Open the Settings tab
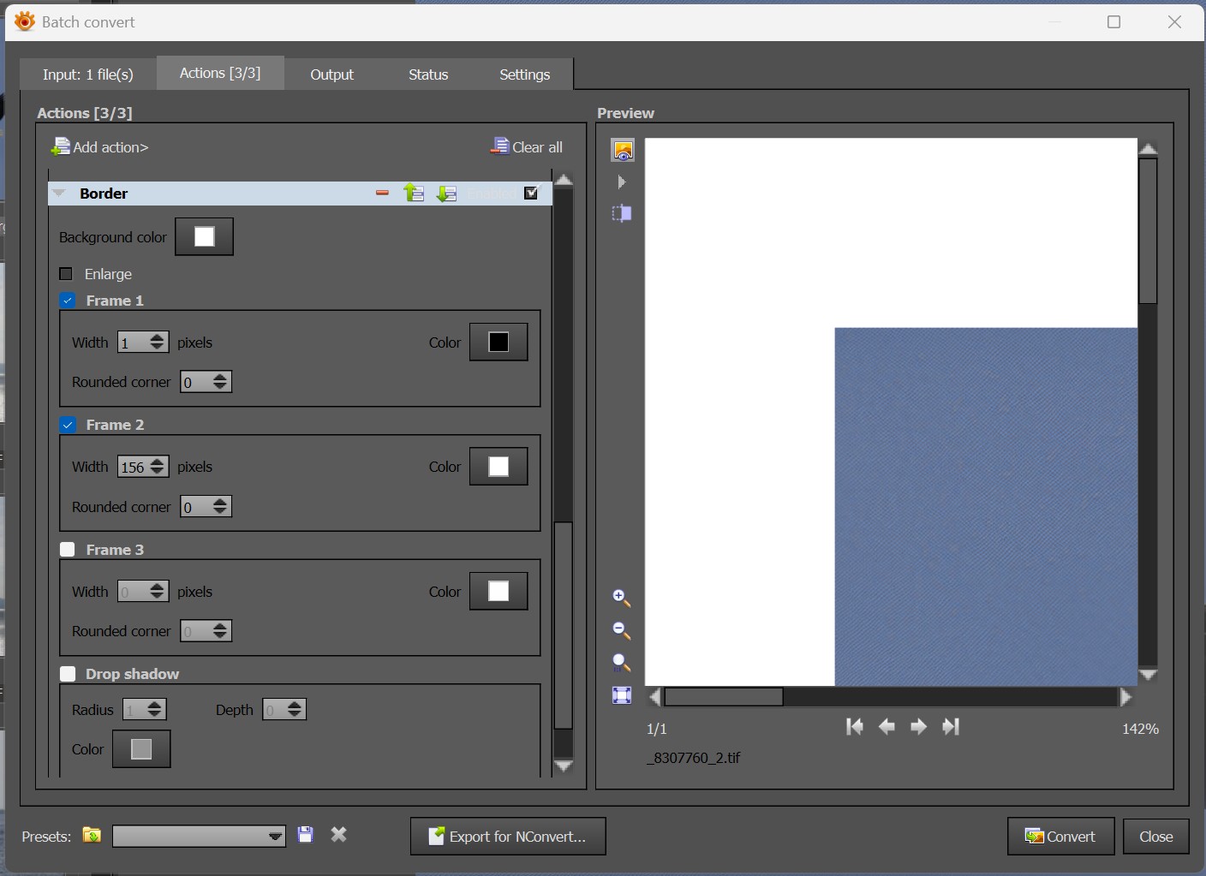1206x876 pixels. [x=524, y=74]
